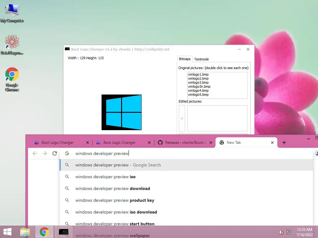Viewport: 318px width, 238px height.
Task: Choose 'windows developer preview download' suggestion
Action: click(187, 188)
